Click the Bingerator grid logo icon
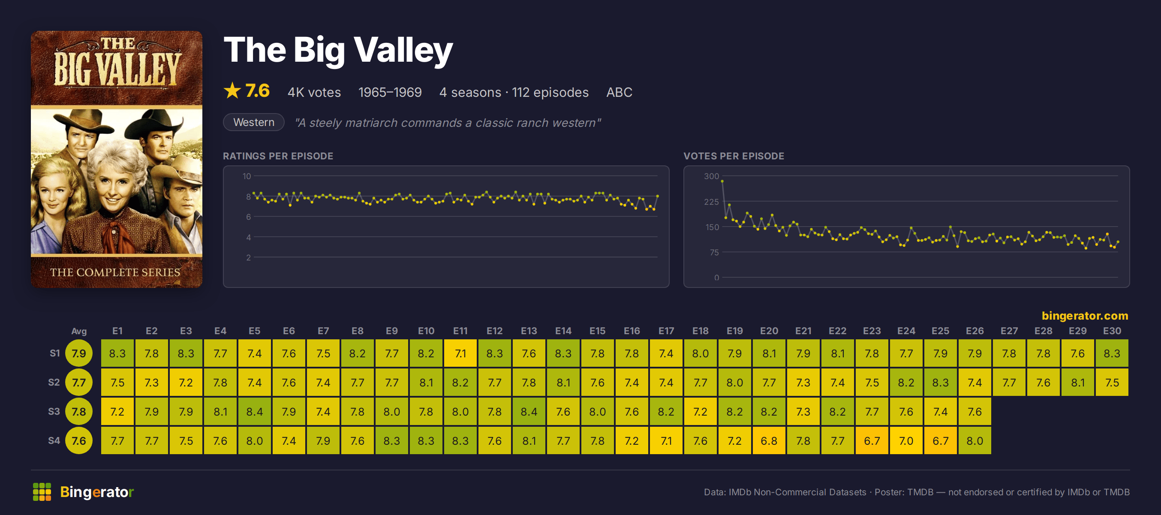Screen dimensions: 1161x515 point(42,491)
